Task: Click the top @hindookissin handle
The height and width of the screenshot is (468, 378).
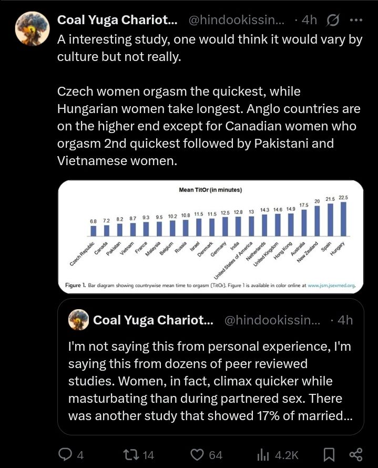Action: [236, 21]
